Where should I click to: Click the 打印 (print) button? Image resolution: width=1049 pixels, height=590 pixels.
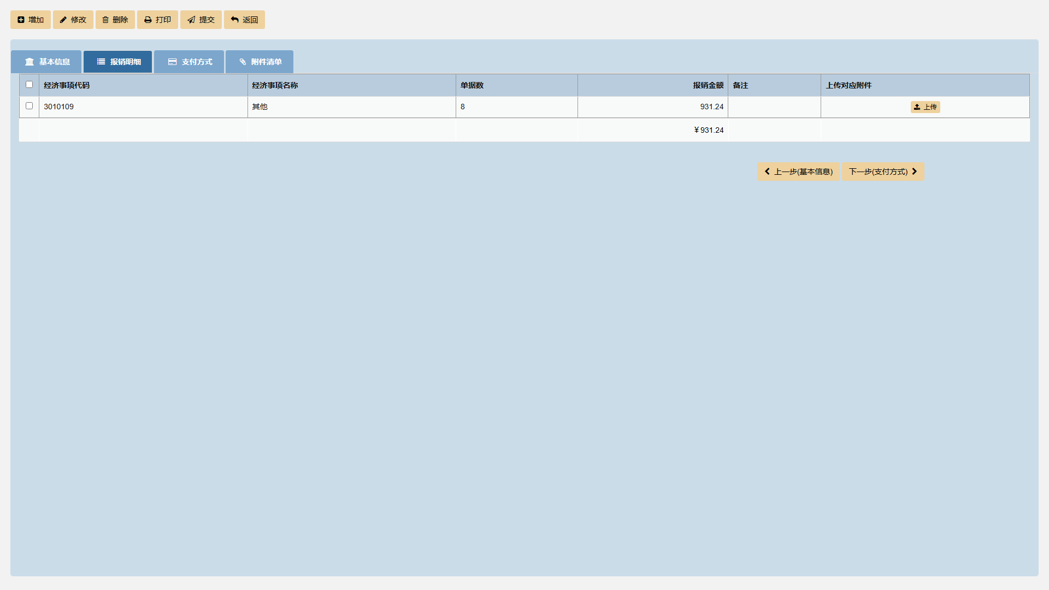tap(157, 20)
